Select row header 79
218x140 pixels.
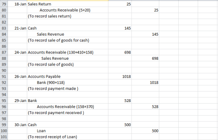(4, 4)
